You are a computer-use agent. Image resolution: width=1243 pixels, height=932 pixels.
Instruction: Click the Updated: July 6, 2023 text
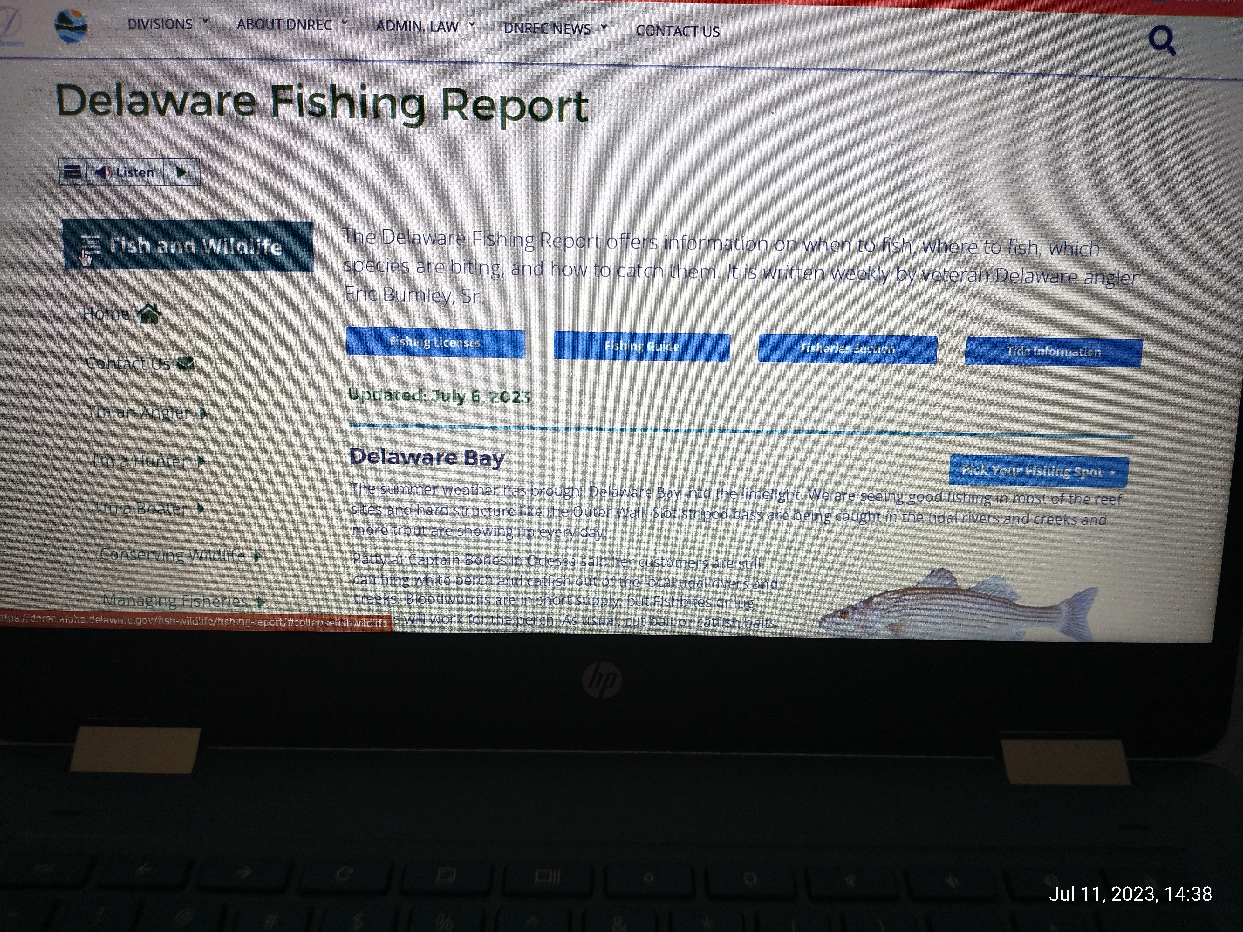coord(438,396)
